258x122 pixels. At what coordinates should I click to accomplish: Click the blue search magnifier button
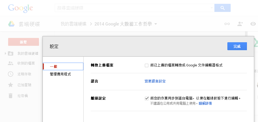click(222, 8)
